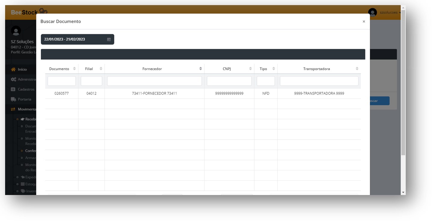
Task: Click the Portaria truck icon in sidebar
Action: pyautogui.click(x=13, y=99)
